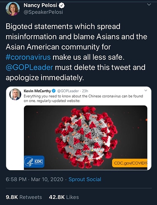Click the 6:58 PM · Mar 10, 2020 timestamp
157x205 pixels.
[35, 179]
